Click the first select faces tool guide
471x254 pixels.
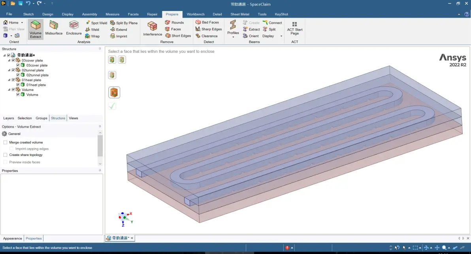point(112,59)
